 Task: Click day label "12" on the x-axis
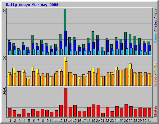pyautogui.click(x=61, y=121)
